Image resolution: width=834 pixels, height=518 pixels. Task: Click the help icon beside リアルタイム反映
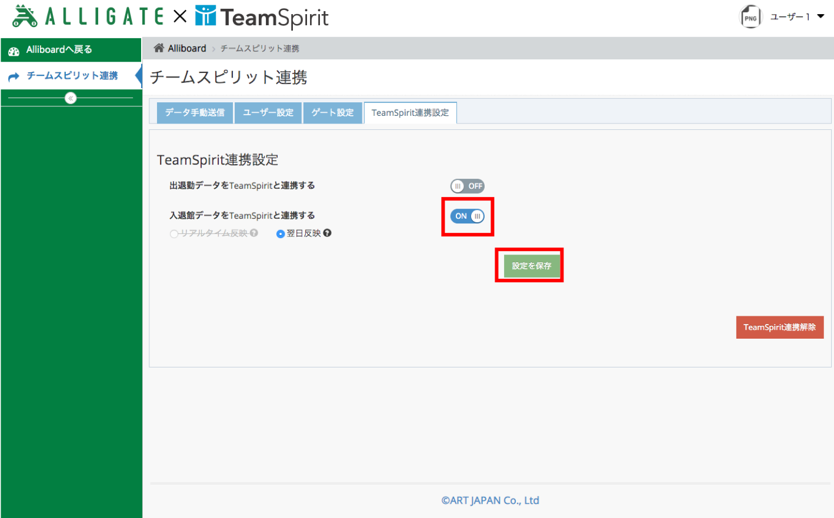254,233
